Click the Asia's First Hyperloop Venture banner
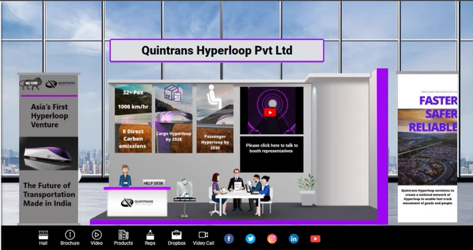Image resolution: width=473 pixels, height=250 pixels. 49,148
